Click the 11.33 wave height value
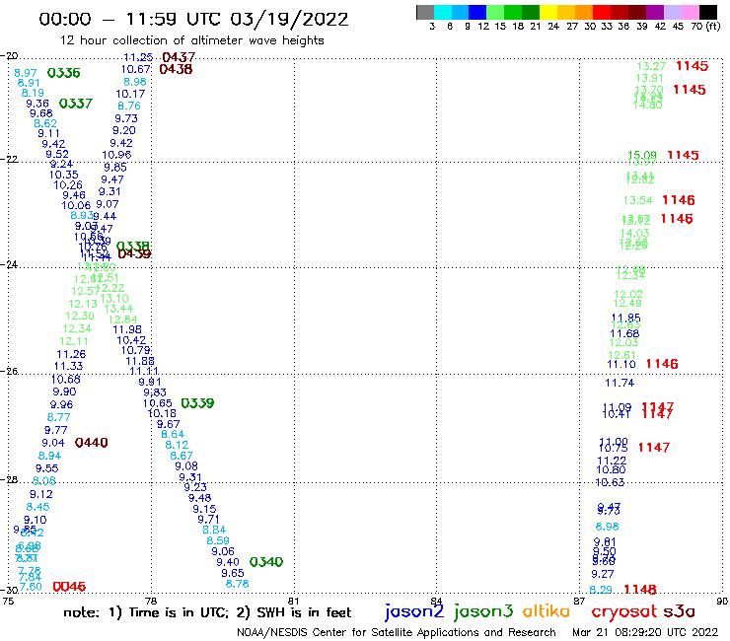Viewport: 730px width, 641px height. point(68,366)
